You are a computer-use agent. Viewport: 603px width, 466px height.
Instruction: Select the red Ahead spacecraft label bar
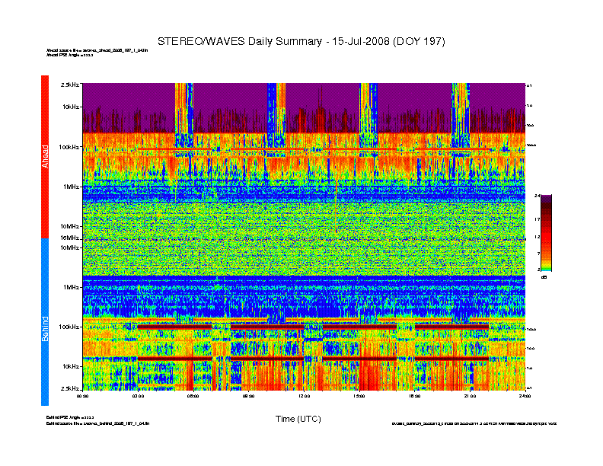[45, 157]
